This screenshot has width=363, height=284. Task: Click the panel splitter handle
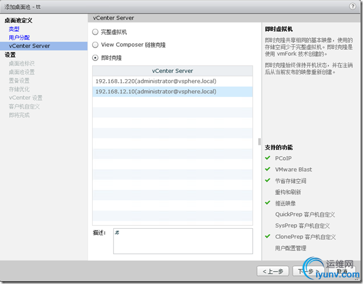click(x=259, y=141)
